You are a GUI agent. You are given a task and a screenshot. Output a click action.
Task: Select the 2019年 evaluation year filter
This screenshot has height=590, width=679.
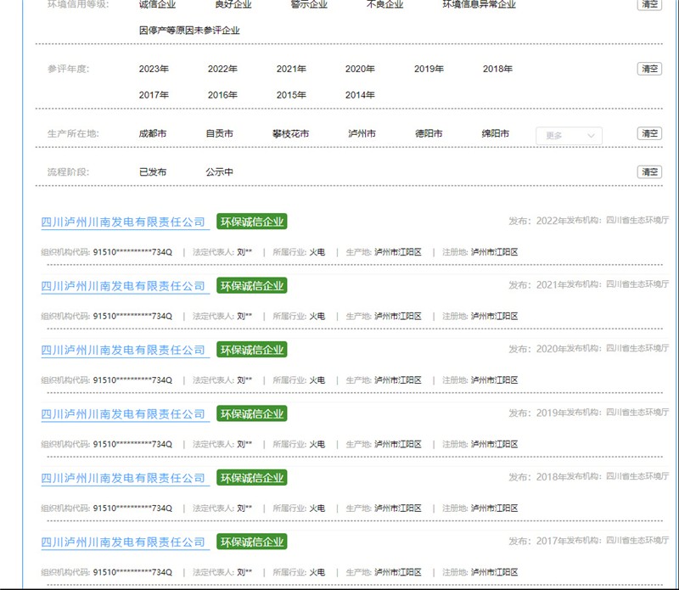[x=429, y=69]
